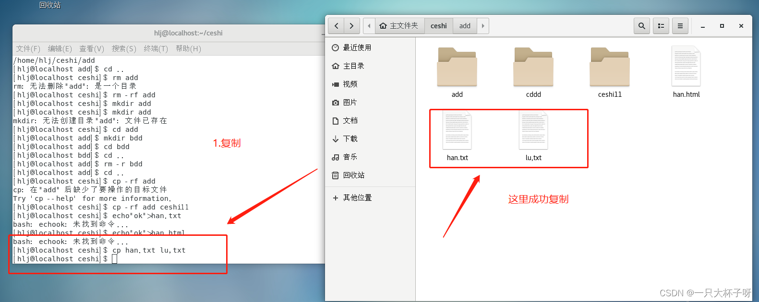Go forward in the file manager

(352, 26)
